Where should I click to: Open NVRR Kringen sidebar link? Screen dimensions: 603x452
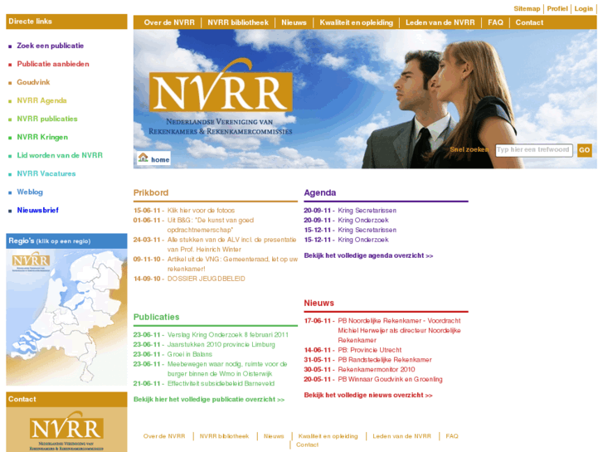click(x=42, y=138)
